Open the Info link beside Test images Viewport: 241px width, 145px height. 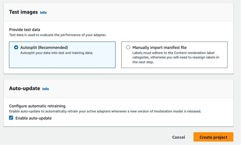43,13
